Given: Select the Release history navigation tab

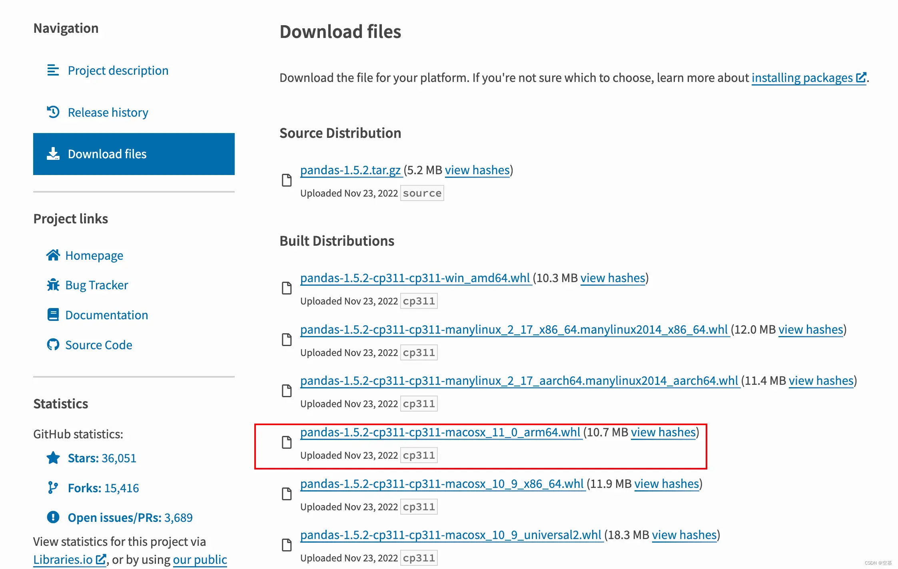Looking at the screenshot, I should 108,112.
